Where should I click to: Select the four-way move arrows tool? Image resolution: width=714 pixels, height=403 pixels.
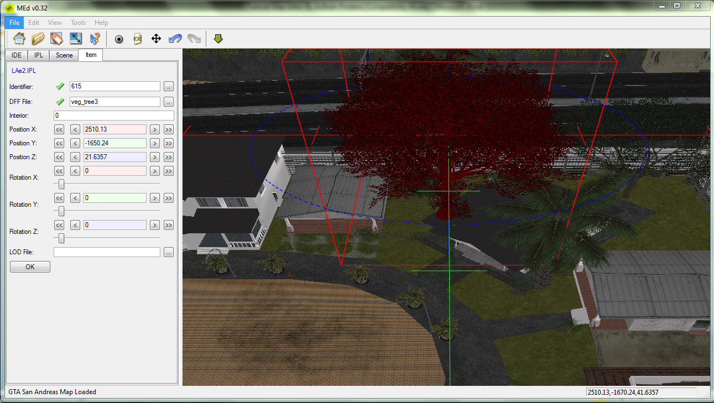pyautogui.click(x=156, y=39)
